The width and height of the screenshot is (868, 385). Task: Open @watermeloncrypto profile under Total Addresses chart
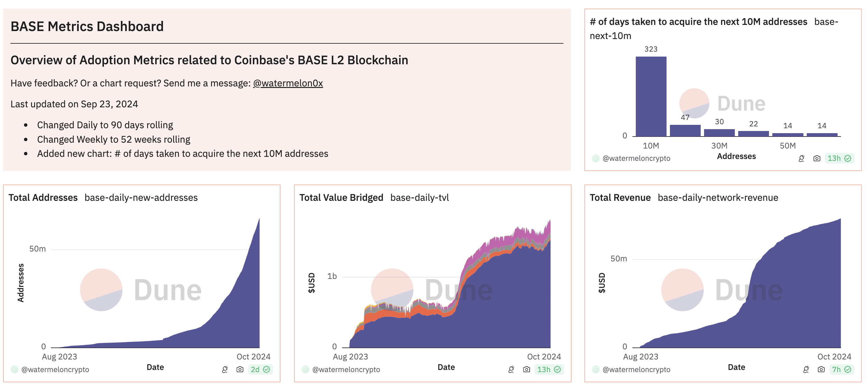tap(55, 370)
